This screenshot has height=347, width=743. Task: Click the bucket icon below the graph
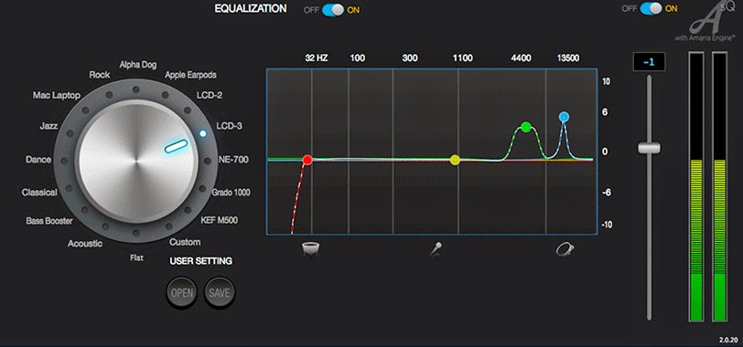pos(310,248)
